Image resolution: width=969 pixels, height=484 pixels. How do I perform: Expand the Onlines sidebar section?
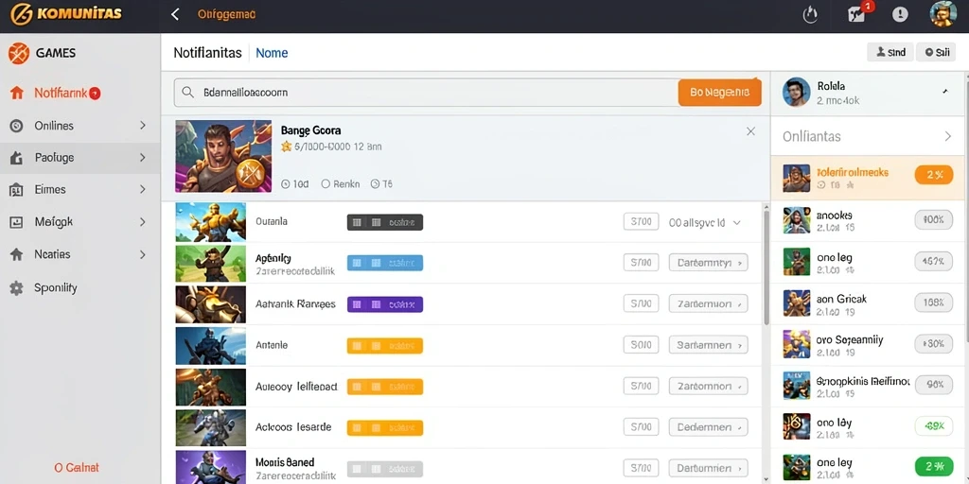pos(143,126)
